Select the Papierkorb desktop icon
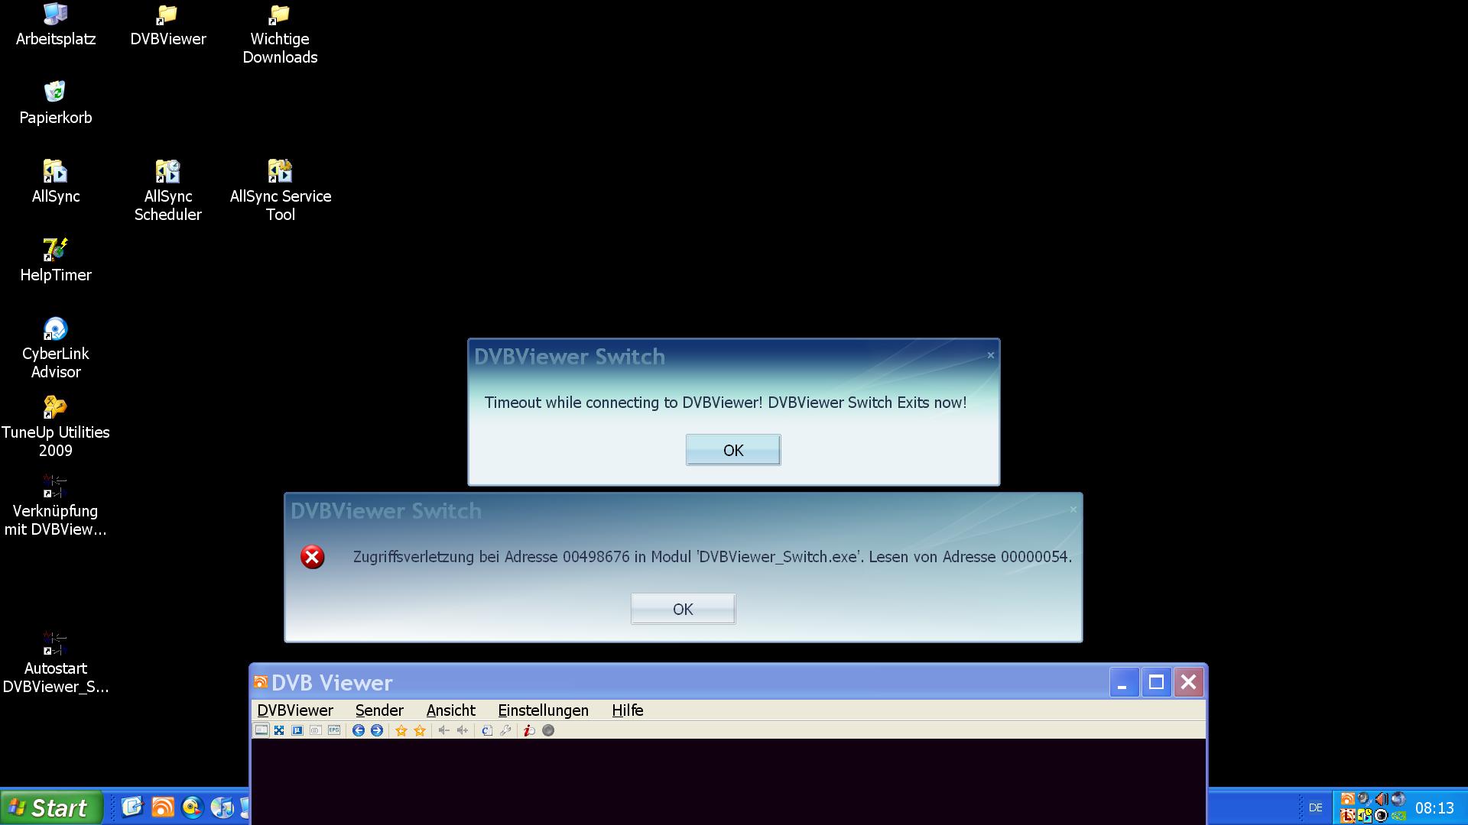 [x=55, y=103]
